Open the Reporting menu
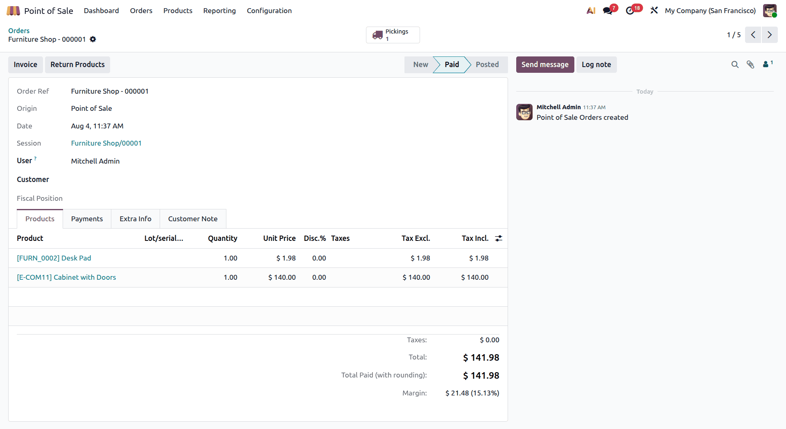The image size is (786, 429). (x=219, y=11)
